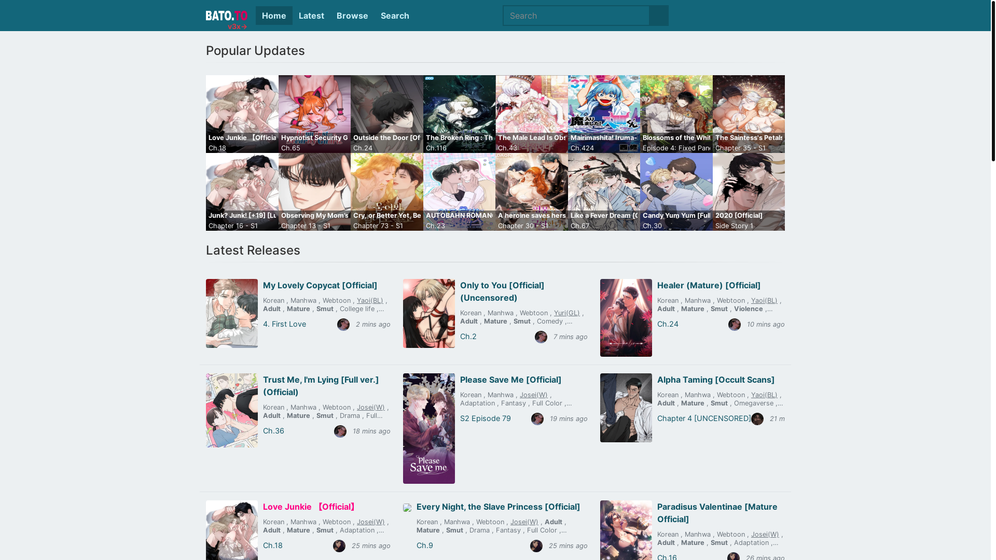Image resolution: width=996 pixels, height=560 pixels.
Task: Open S2 Episode 79 of Please Save Me
Action: click(486, 418)
